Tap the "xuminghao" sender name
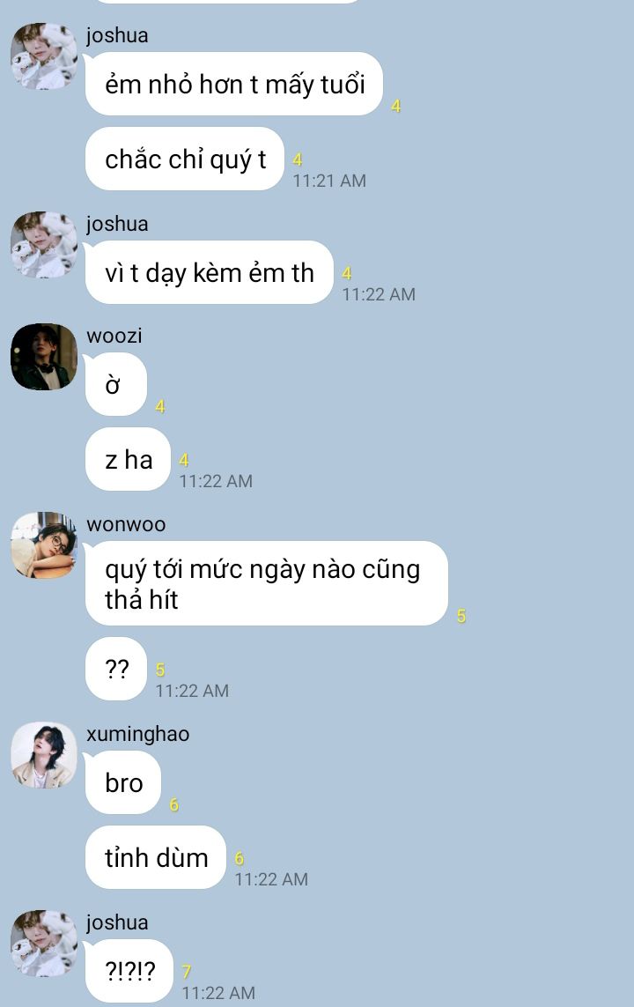Viewport: 634px width, 1007px height. pyautogui.click(x=138, y=733)
